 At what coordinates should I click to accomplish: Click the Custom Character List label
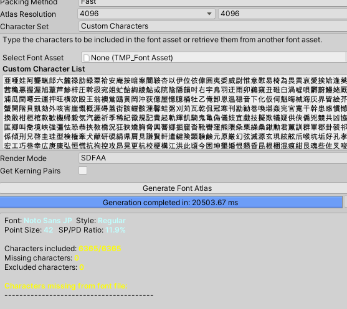tap(44, 69)
